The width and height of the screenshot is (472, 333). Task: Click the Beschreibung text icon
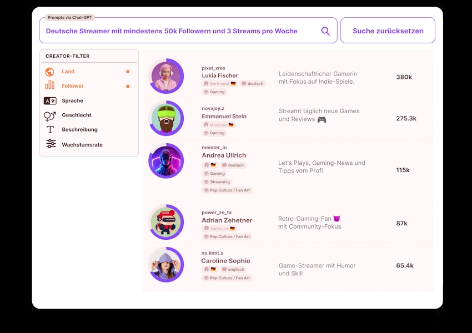tap(50, 129)
